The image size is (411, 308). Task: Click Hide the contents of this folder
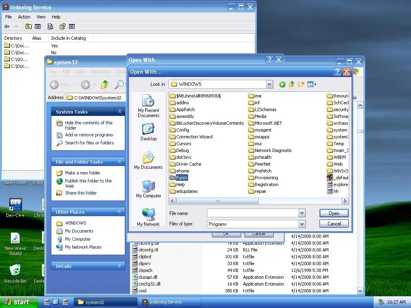pyautogui.click(x=89, y=125)
